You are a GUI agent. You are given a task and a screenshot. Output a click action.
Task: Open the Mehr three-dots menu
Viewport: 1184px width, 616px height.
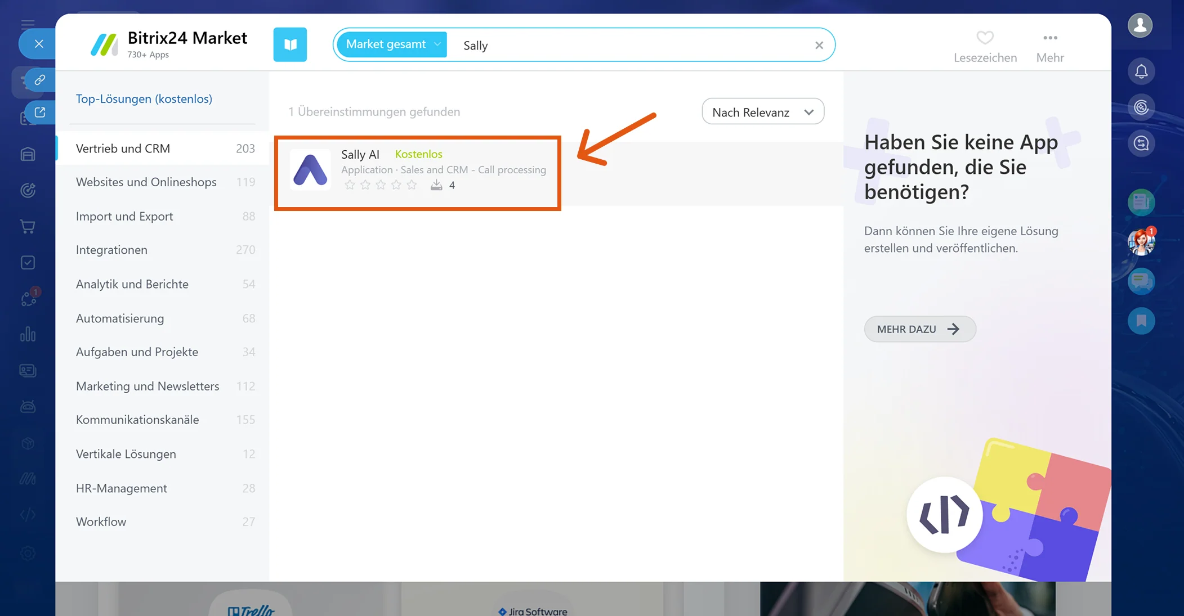tap(1050, 38)
